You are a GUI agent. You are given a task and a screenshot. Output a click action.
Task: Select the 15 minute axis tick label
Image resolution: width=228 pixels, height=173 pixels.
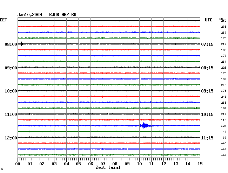click(200, 164)
